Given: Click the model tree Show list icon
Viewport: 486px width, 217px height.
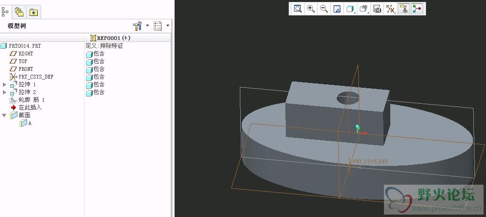Looking at the screenshot, I should (158, 26).
